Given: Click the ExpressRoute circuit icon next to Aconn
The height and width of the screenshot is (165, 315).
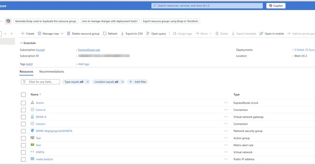Looking at the screenshot, I should coord(32,103).
